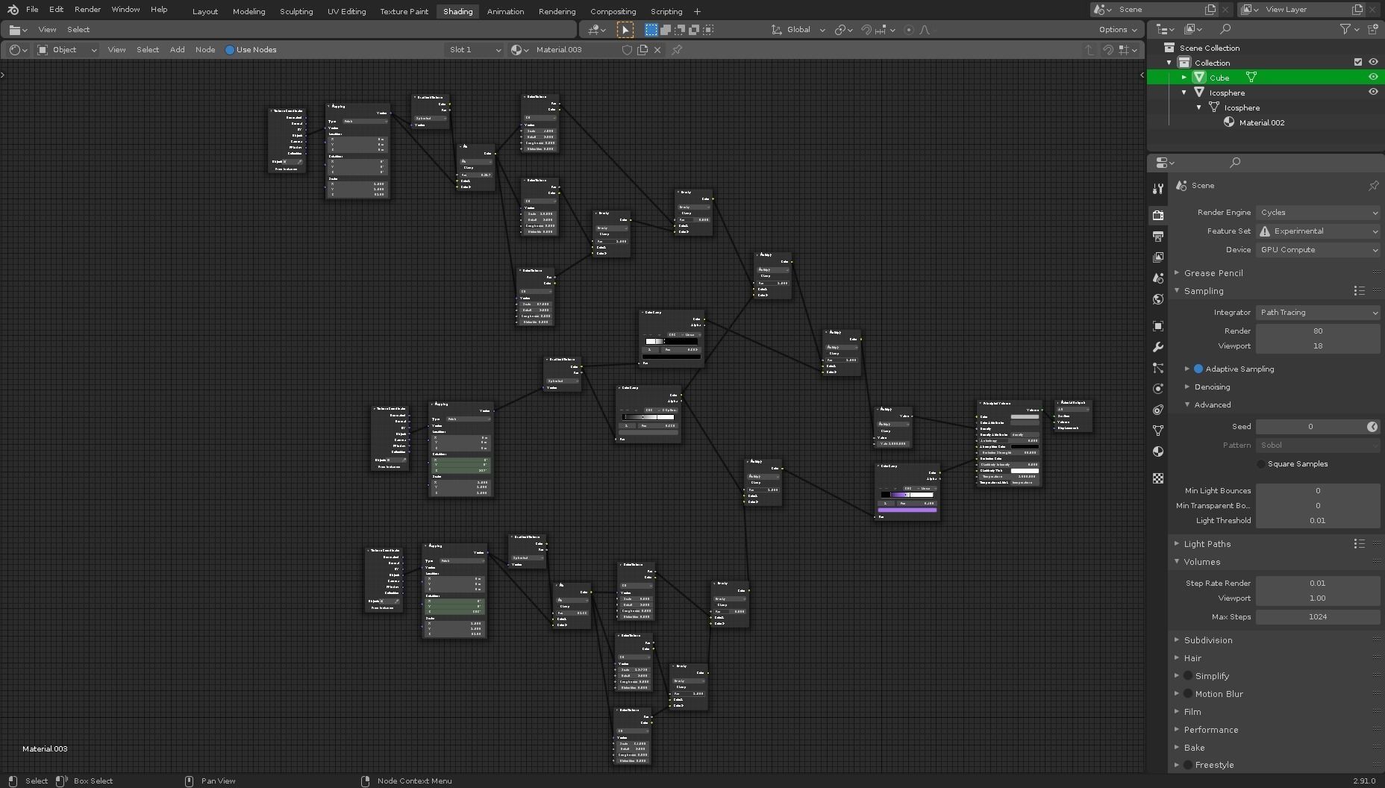
Task: Open the Render properties tab icon
Action: pyautogui.click(x=1158, y=215)
